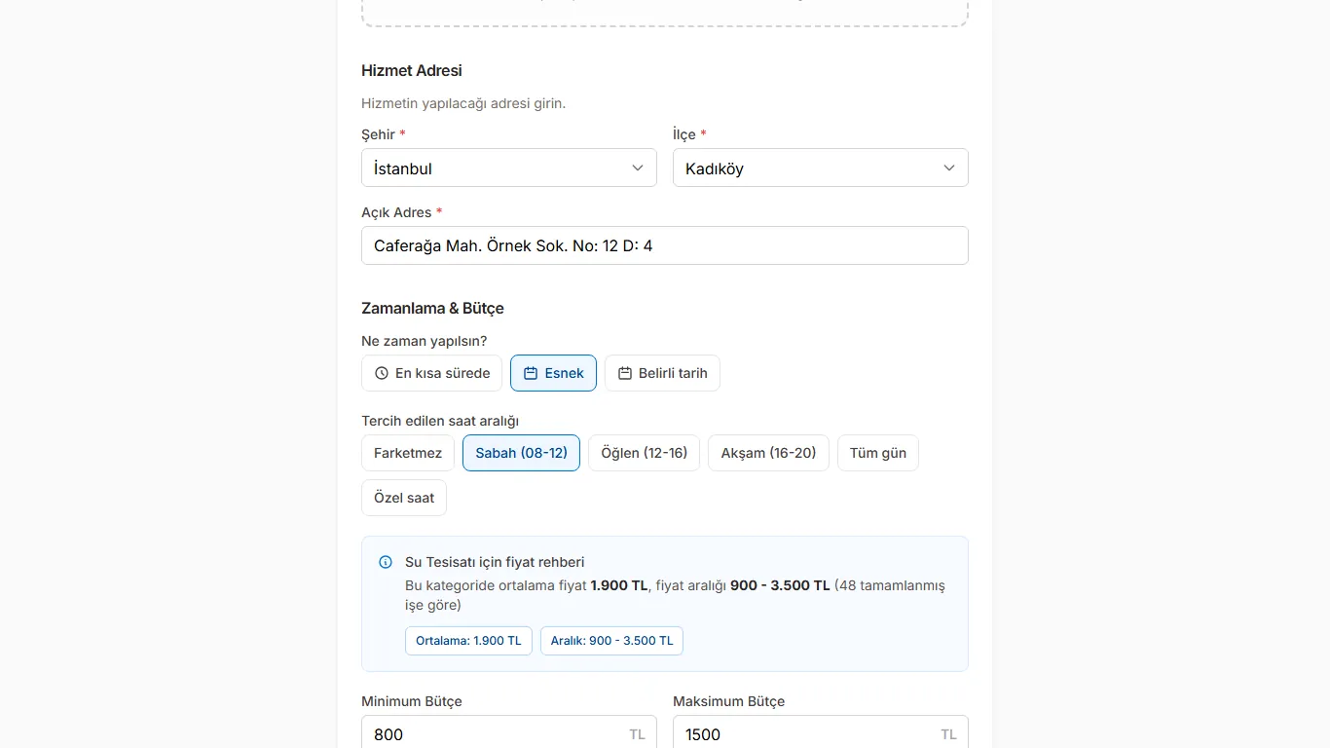Select the Tüm gün option
Image resolution: width=1330 pixels, height=748 pixels.
[x=878, y=453]
